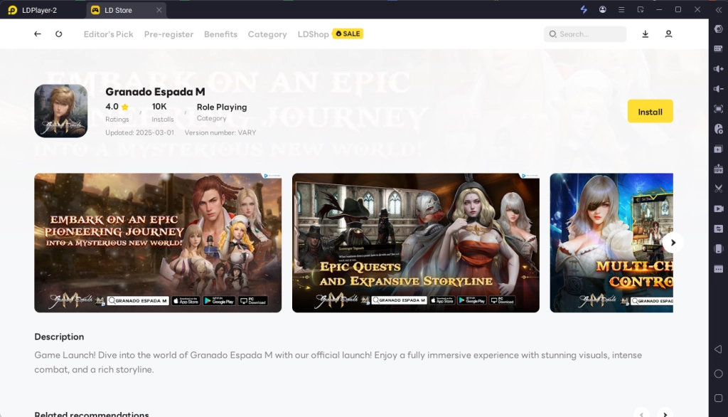728x417 pixels.
Task: Install an APK file from sidebar
Action: coord(719,169)
